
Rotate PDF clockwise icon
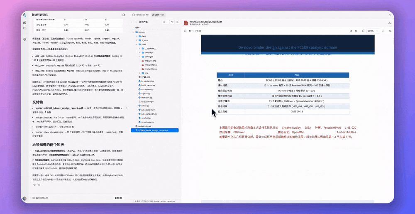(351, 31)
